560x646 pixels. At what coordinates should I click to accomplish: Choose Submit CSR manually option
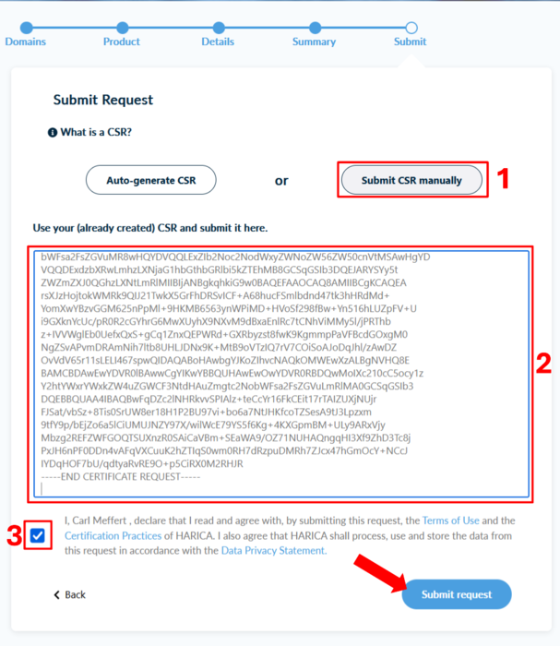click(x=411, y=180)
